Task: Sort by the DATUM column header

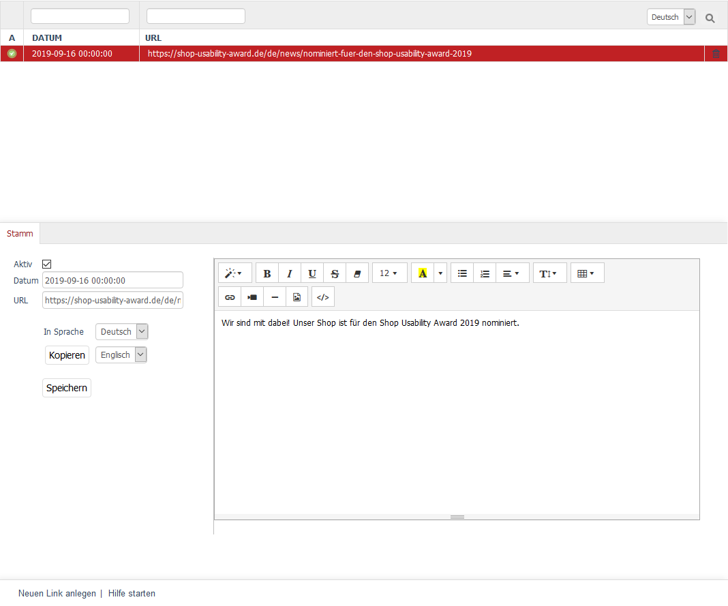Action: (47, 38)
